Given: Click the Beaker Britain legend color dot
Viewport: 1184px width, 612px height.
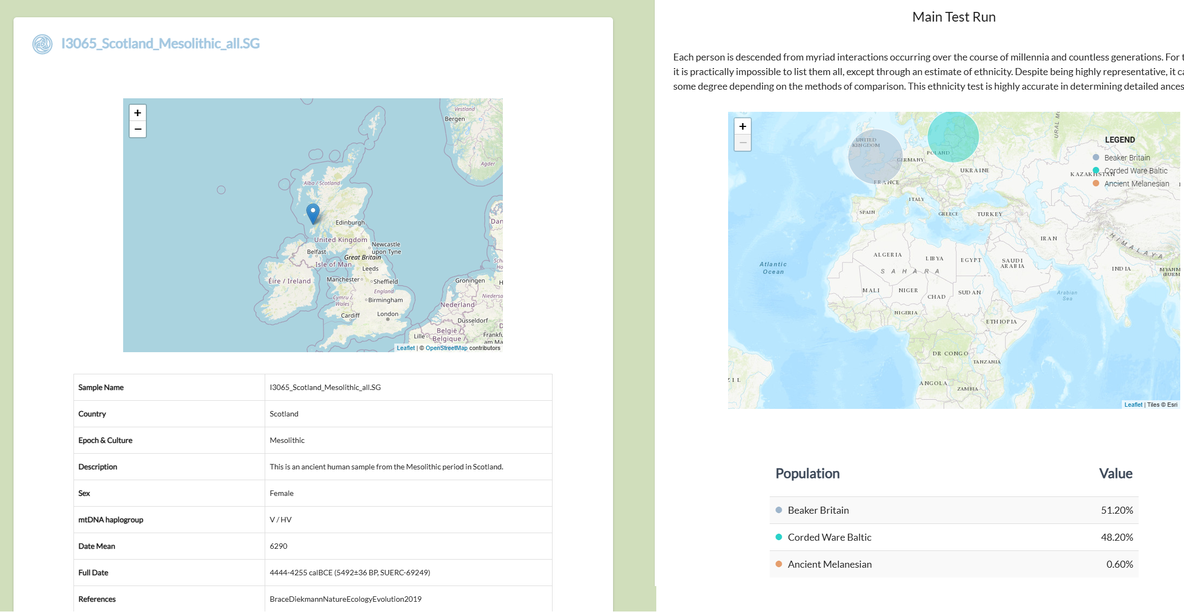Looking at the screenshot, I should point(1096,158).
